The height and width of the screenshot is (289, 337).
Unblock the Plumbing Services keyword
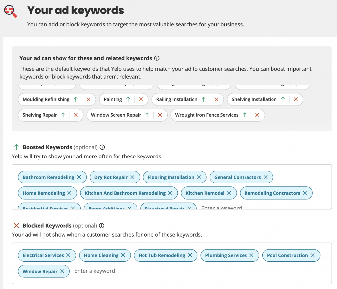(x=251, y=255)
